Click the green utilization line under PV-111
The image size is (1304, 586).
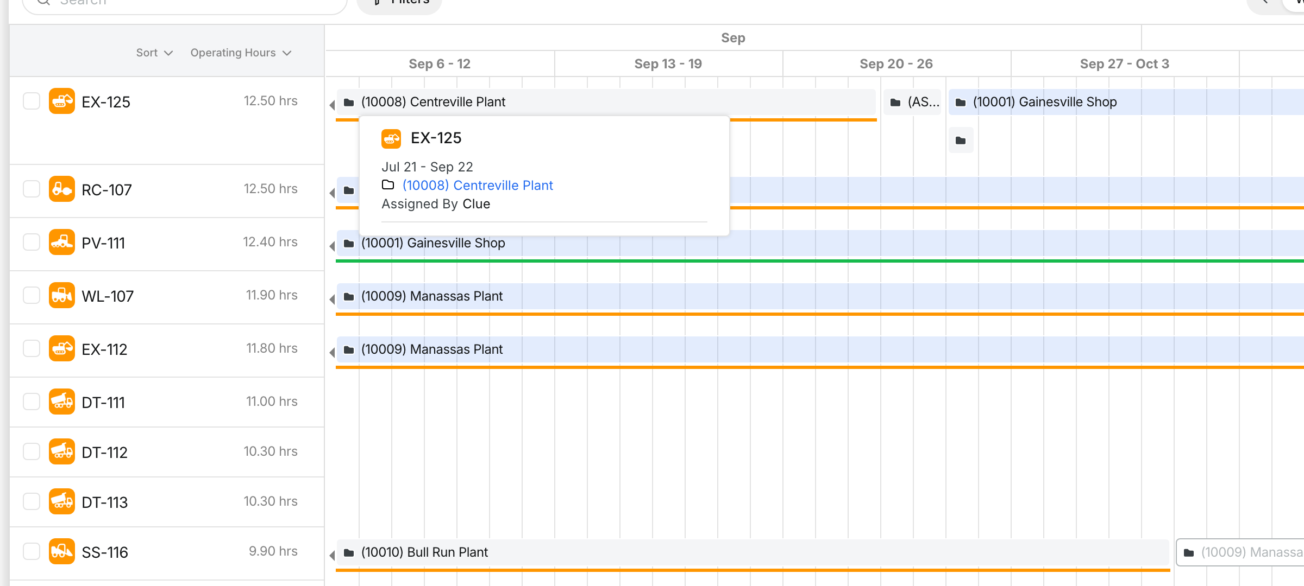pos(820,261)
